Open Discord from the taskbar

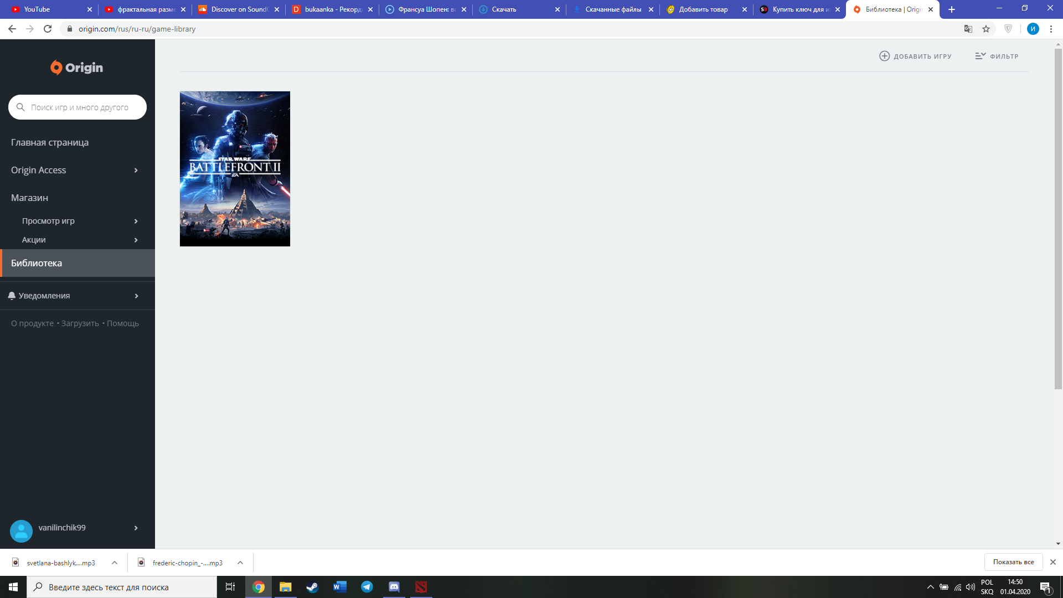(x=394, y=587)
